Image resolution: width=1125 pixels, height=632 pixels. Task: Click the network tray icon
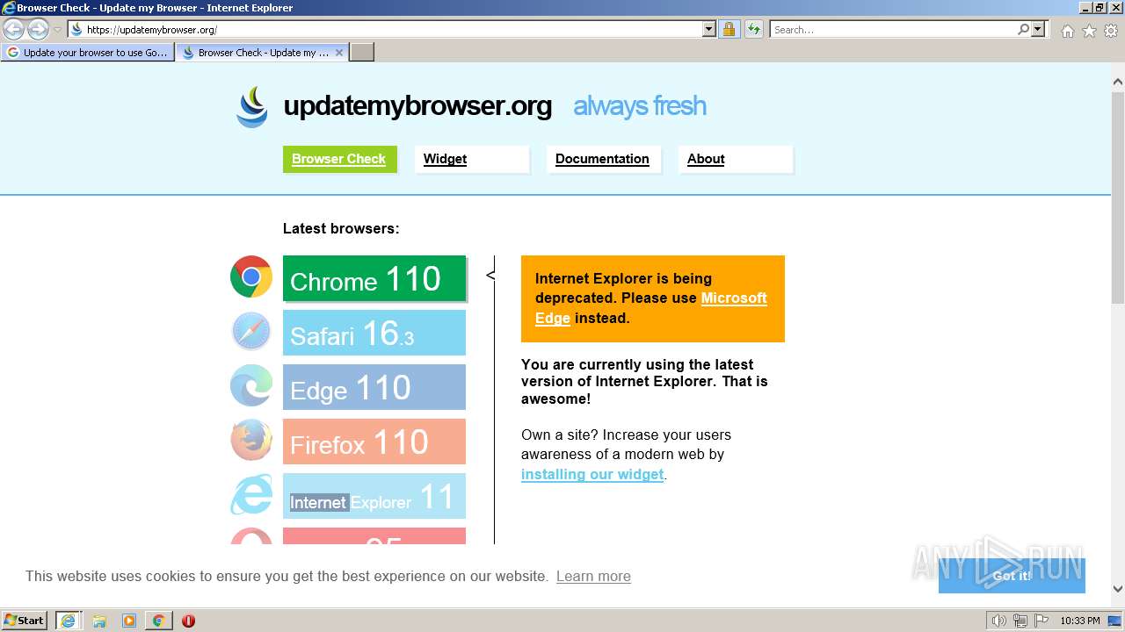(1020, 621)
